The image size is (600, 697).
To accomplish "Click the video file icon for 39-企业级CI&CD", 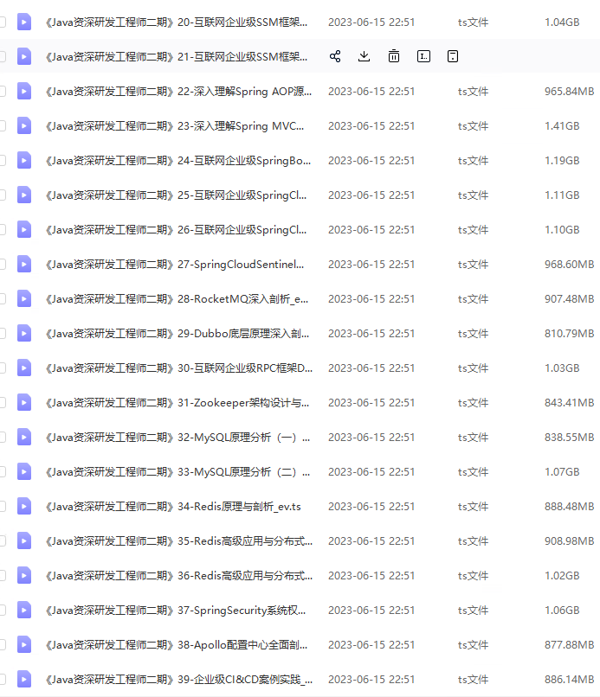I will pyautogui.click(x=24, y=679).
